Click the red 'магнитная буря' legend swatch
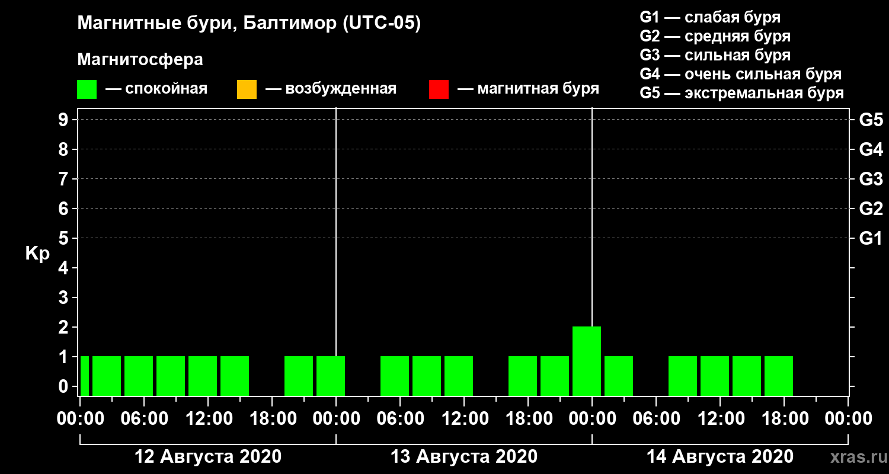The height and width of the screenshot is (474, 889). point(439,89)
